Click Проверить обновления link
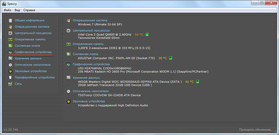 (256, 130)
